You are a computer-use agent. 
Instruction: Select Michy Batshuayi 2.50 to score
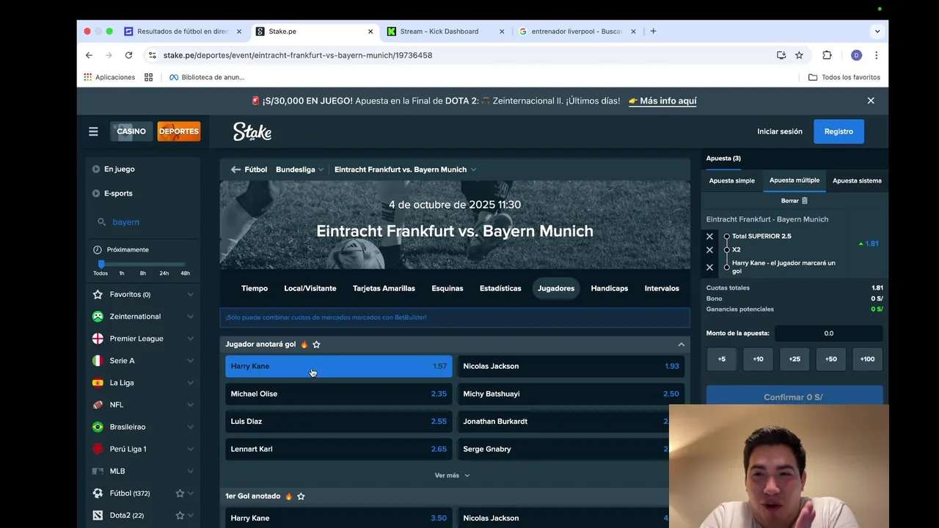(x=571, y=394)
